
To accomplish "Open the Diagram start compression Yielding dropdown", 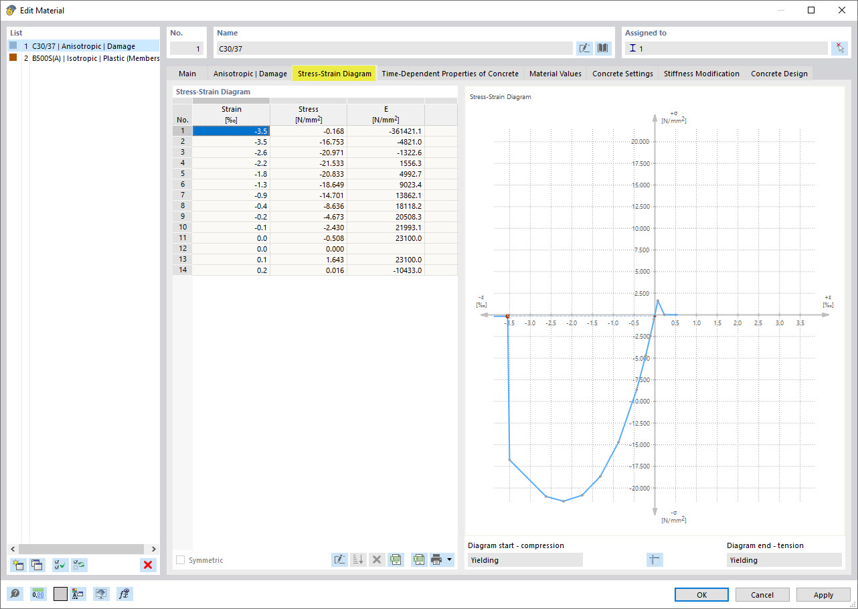I will [525, 559].
